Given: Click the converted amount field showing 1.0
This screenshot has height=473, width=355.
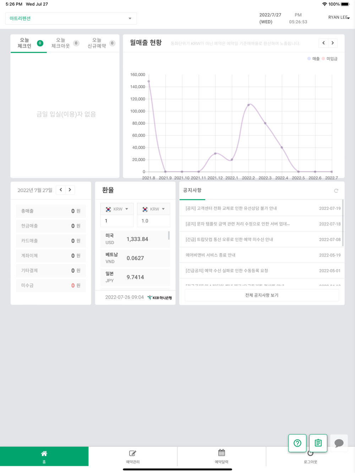Looking at the screenshot, I should click(x=153, y=221).
